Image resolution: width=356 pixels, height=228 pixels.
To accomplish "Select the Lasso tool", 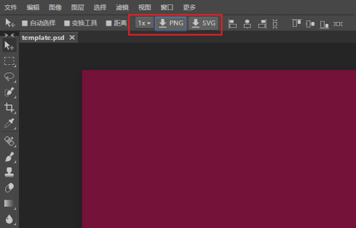I will click(9, 77).
